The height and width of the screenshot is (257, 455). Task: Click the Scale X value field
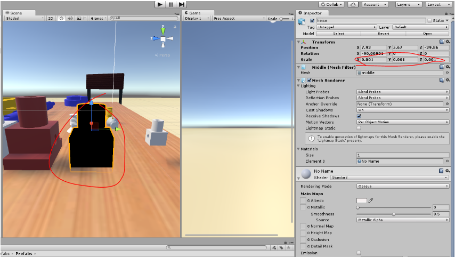(373, 60)
